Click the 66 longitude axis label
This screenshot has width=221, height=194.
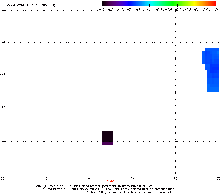[x=89, y=179]
